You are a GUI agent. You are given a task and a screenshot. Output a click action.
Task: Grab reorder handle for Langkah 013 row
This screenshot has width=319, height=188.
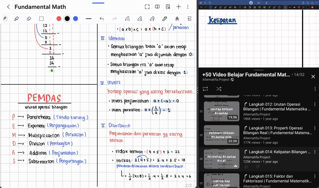pos(201,135)
